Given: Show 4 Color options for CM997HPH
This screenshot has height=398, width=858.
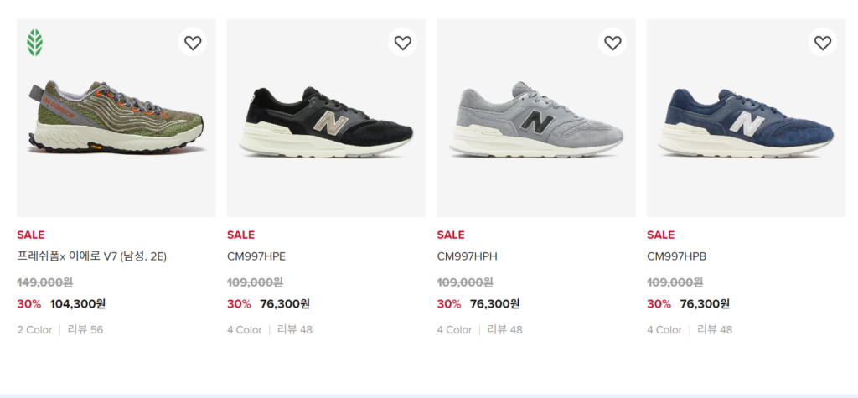Looking at the screenshot, I should (454, 330).
